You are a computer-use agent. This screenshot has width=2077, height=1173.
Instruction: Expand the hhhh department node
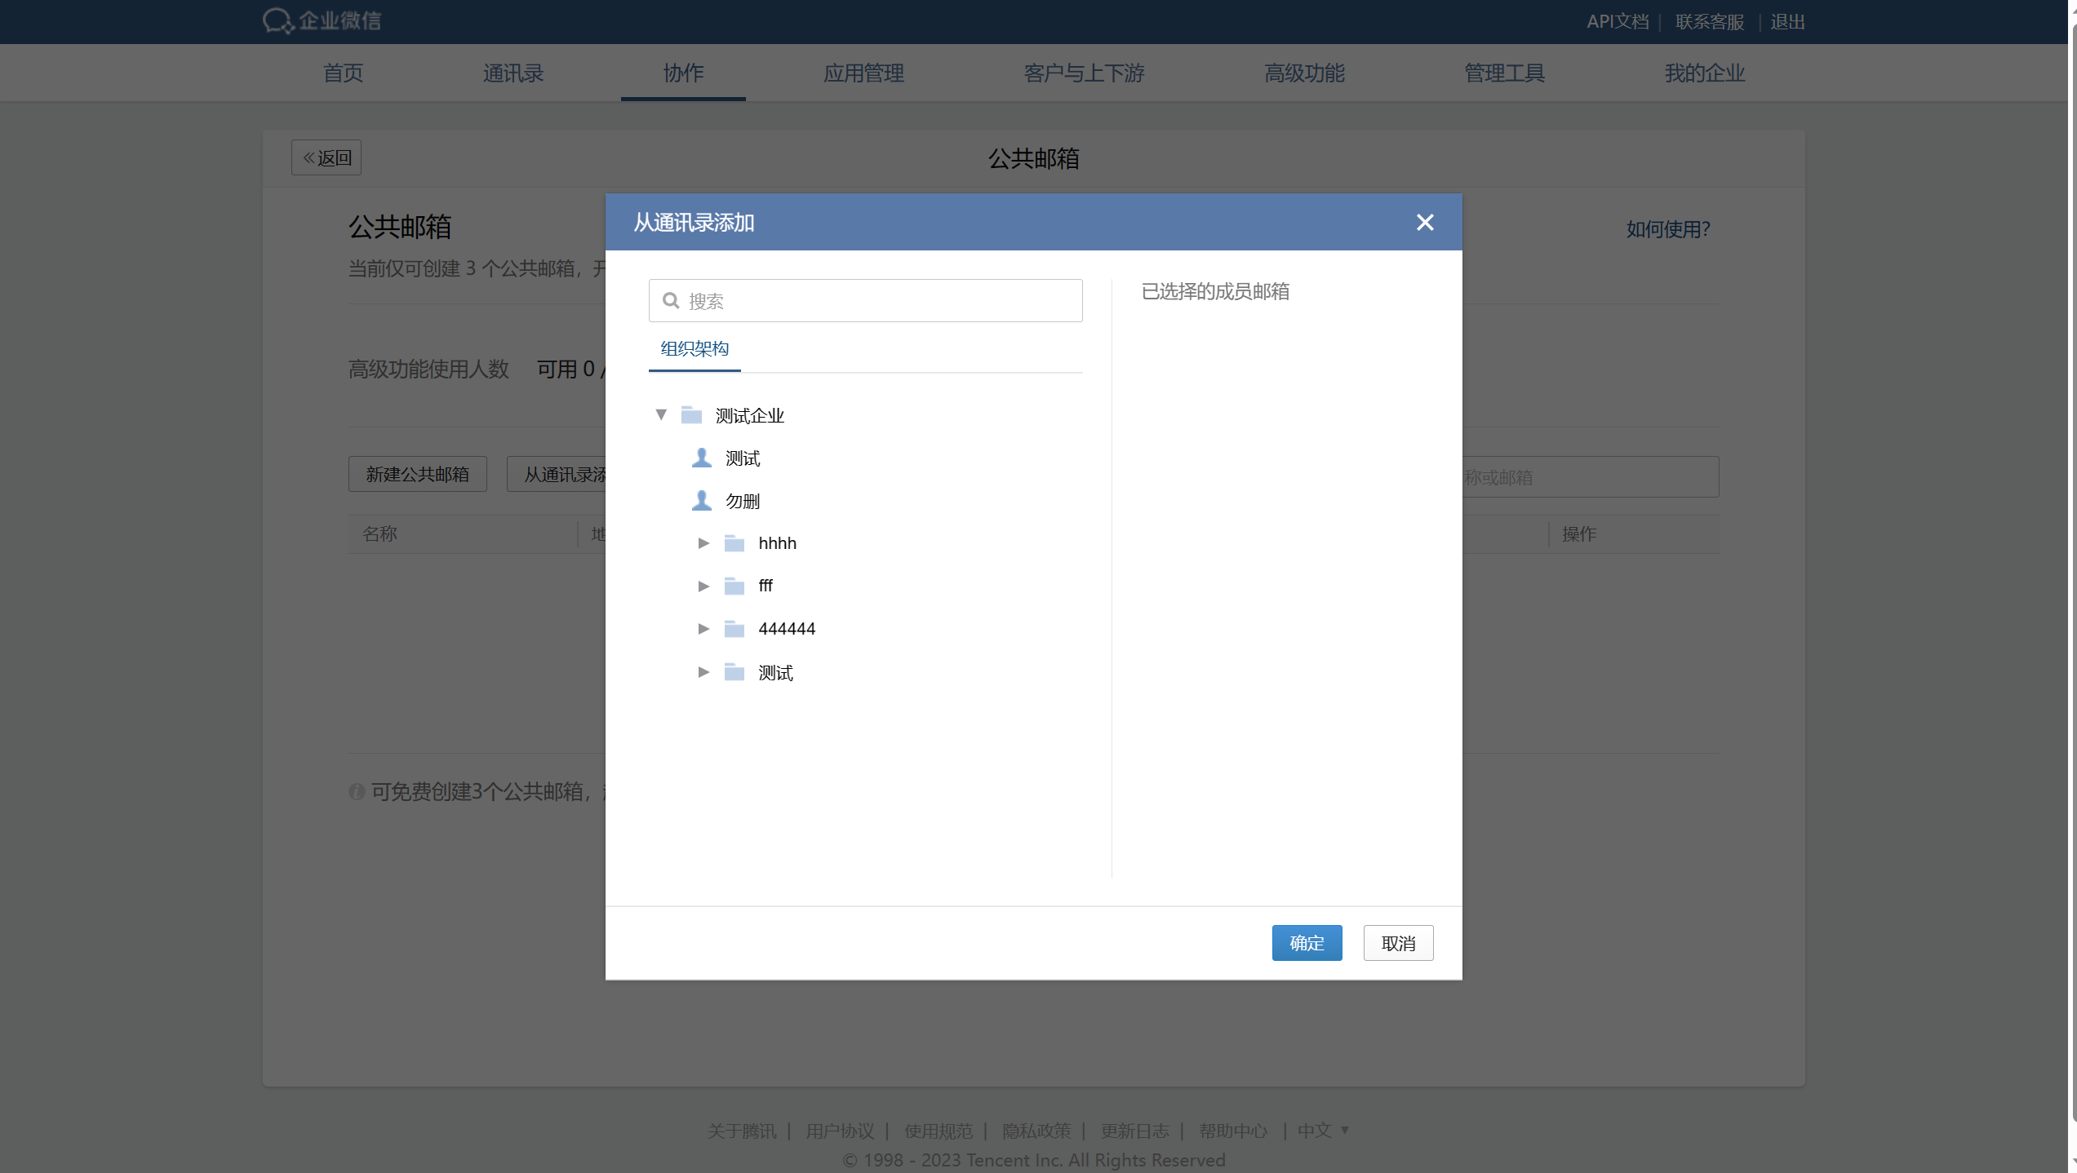[x=703, y=542]
